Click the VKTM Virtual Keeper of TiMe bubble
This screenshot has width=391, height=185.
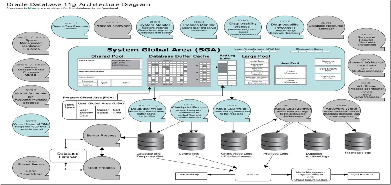(31, 126)
